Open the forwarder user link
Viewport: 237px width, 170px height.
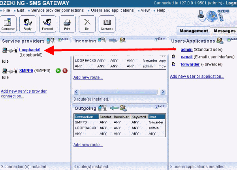click(190, 64)
